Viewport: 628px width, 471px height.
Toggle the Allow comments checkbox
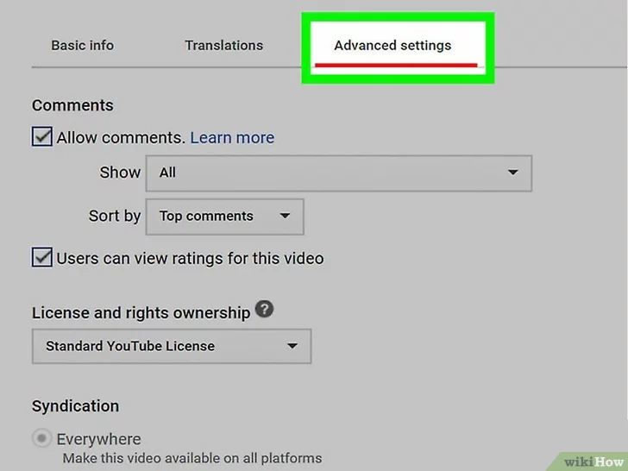42,136
